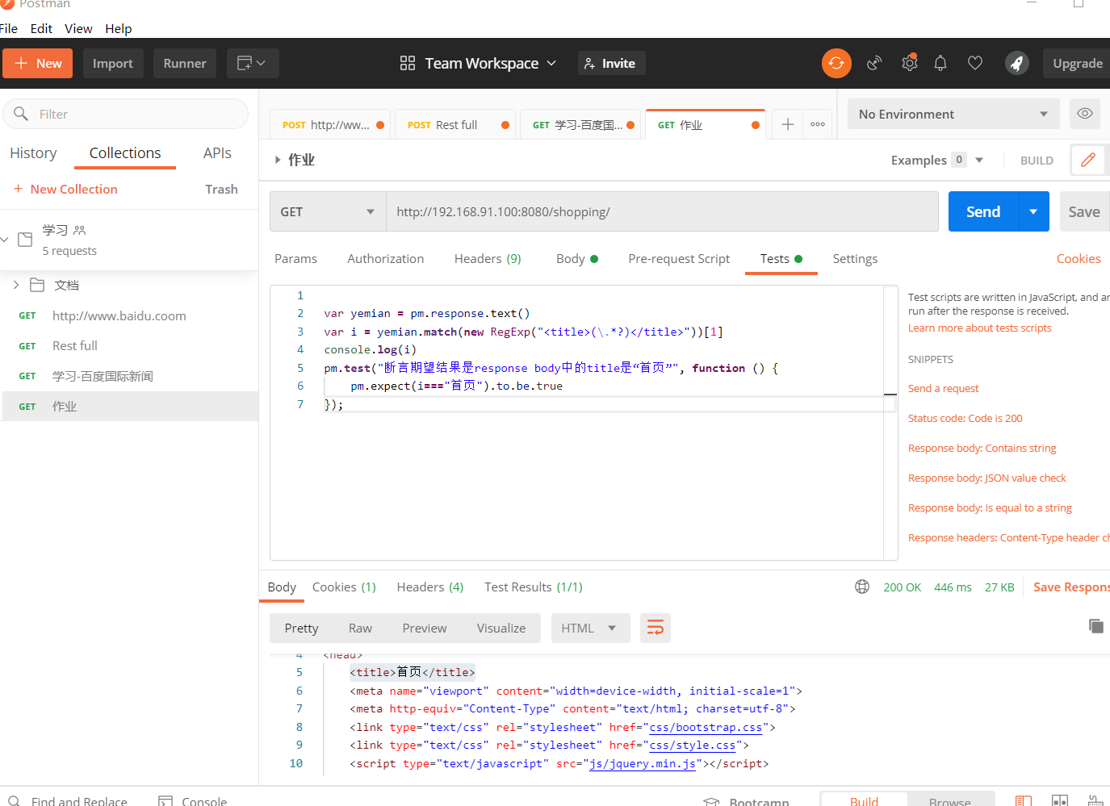This screenshot has width=1110, height=806.
Task: View the Test Results tab
Action: [x=533, y=587]
